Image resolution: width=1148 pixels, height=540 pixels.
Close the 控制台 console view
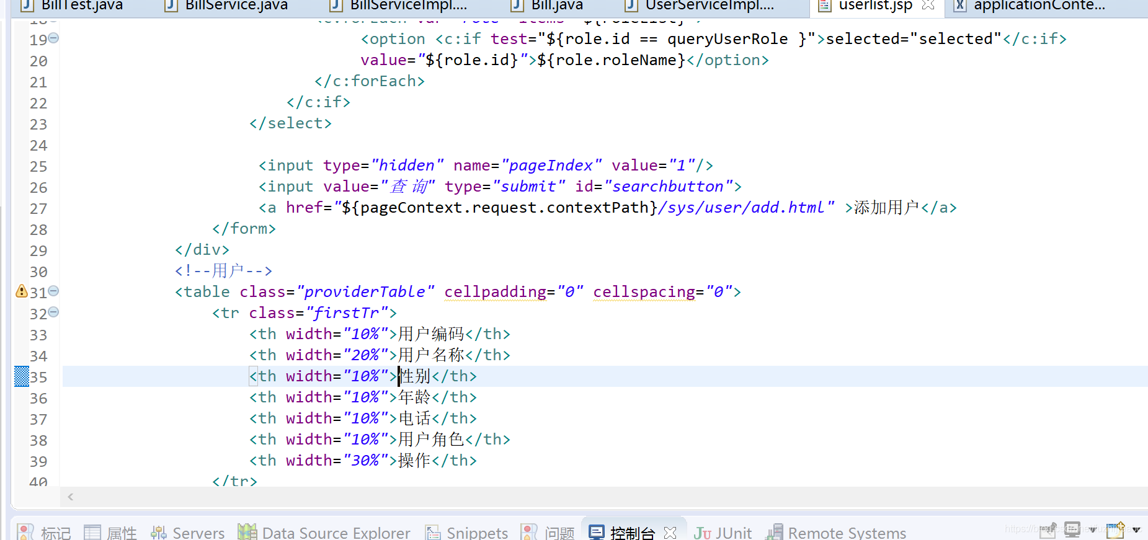click(670, 533)
